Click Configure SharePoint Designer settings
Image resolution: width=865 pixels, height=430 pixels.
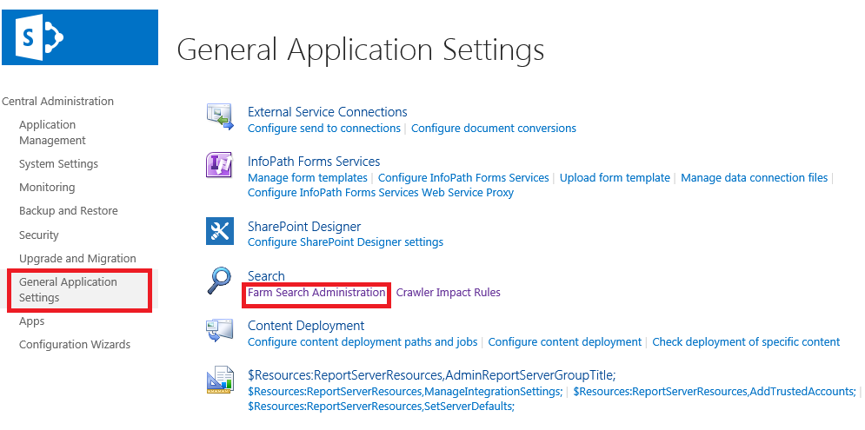tap(345, 242)
